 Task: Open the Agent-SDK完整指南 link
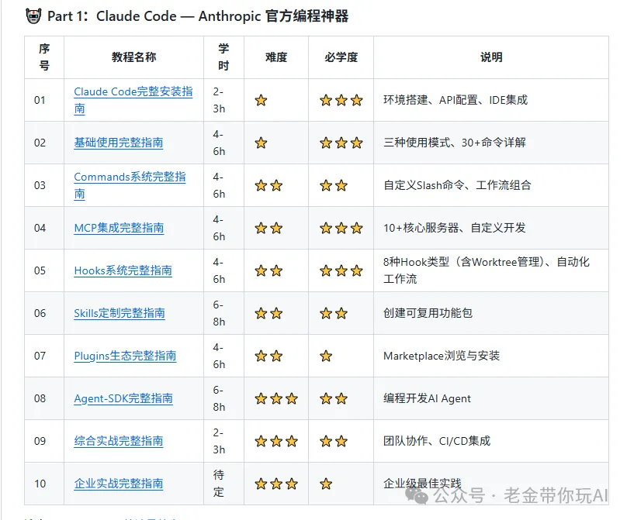(123, 398)
